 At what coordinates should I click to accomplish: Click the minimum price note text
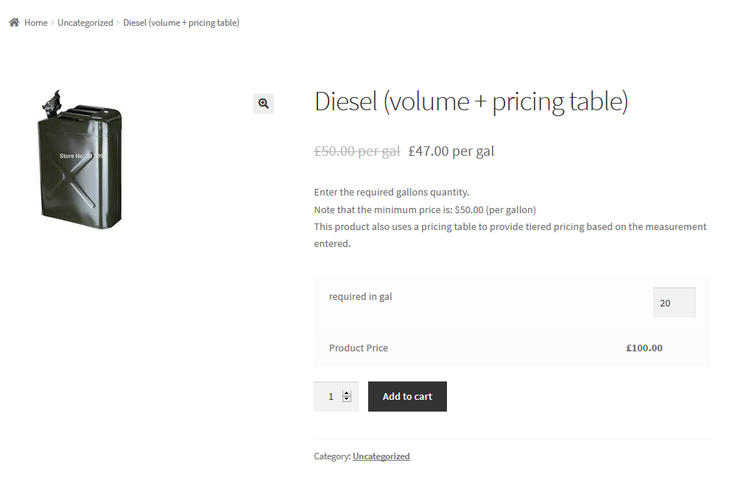pyautogui.click(x=425, y=209)
